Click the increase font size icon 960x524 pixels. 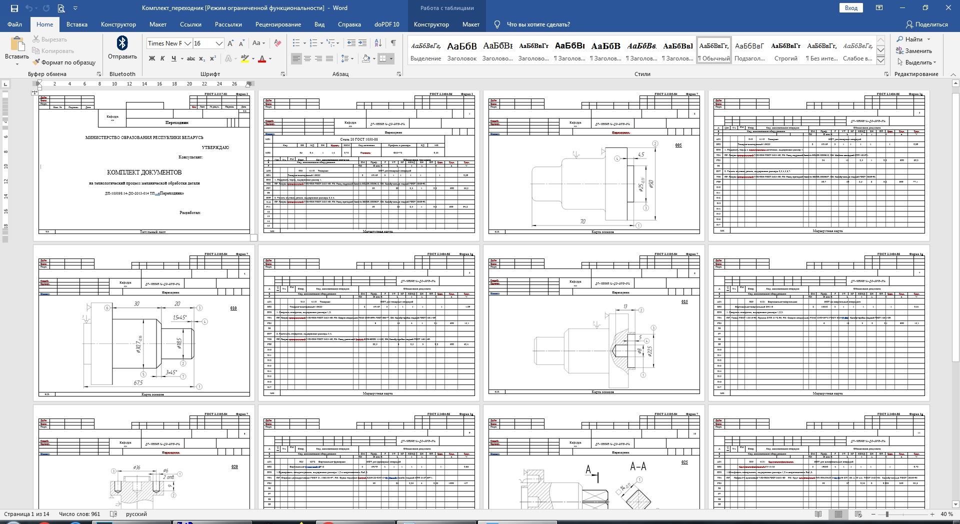tap(230, 43)
